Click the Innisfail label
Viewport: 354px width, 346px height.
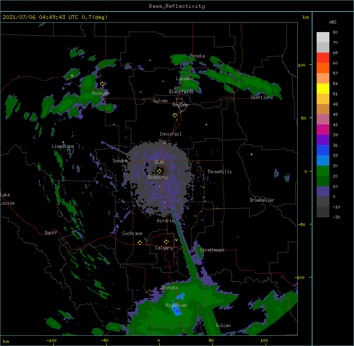(x=170, y=134)
